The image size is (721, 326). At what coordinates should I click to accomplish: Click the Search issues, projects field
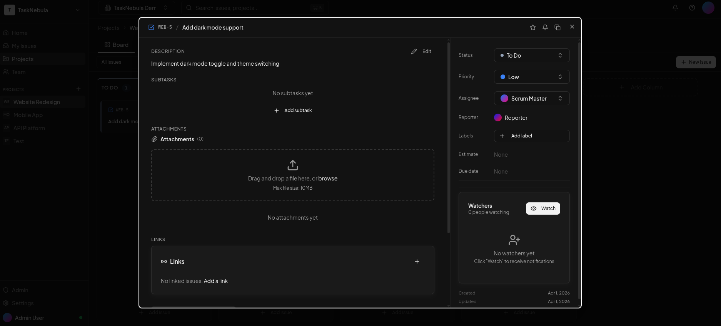(x=255, y=8)
